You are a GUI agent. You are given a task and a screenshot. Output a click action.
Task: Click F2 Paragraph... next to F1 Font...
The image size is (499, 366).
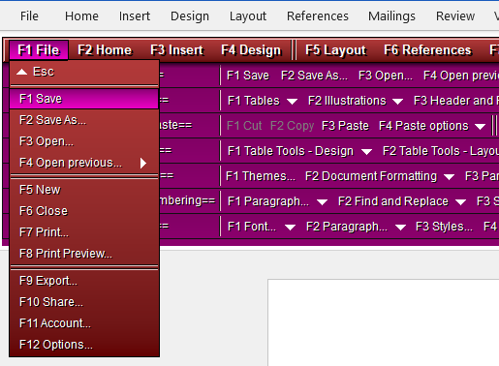[x=347, y=227]
